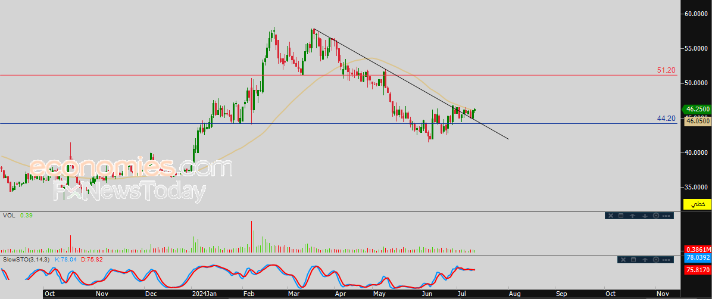Click the Apr time axis label

341,294
